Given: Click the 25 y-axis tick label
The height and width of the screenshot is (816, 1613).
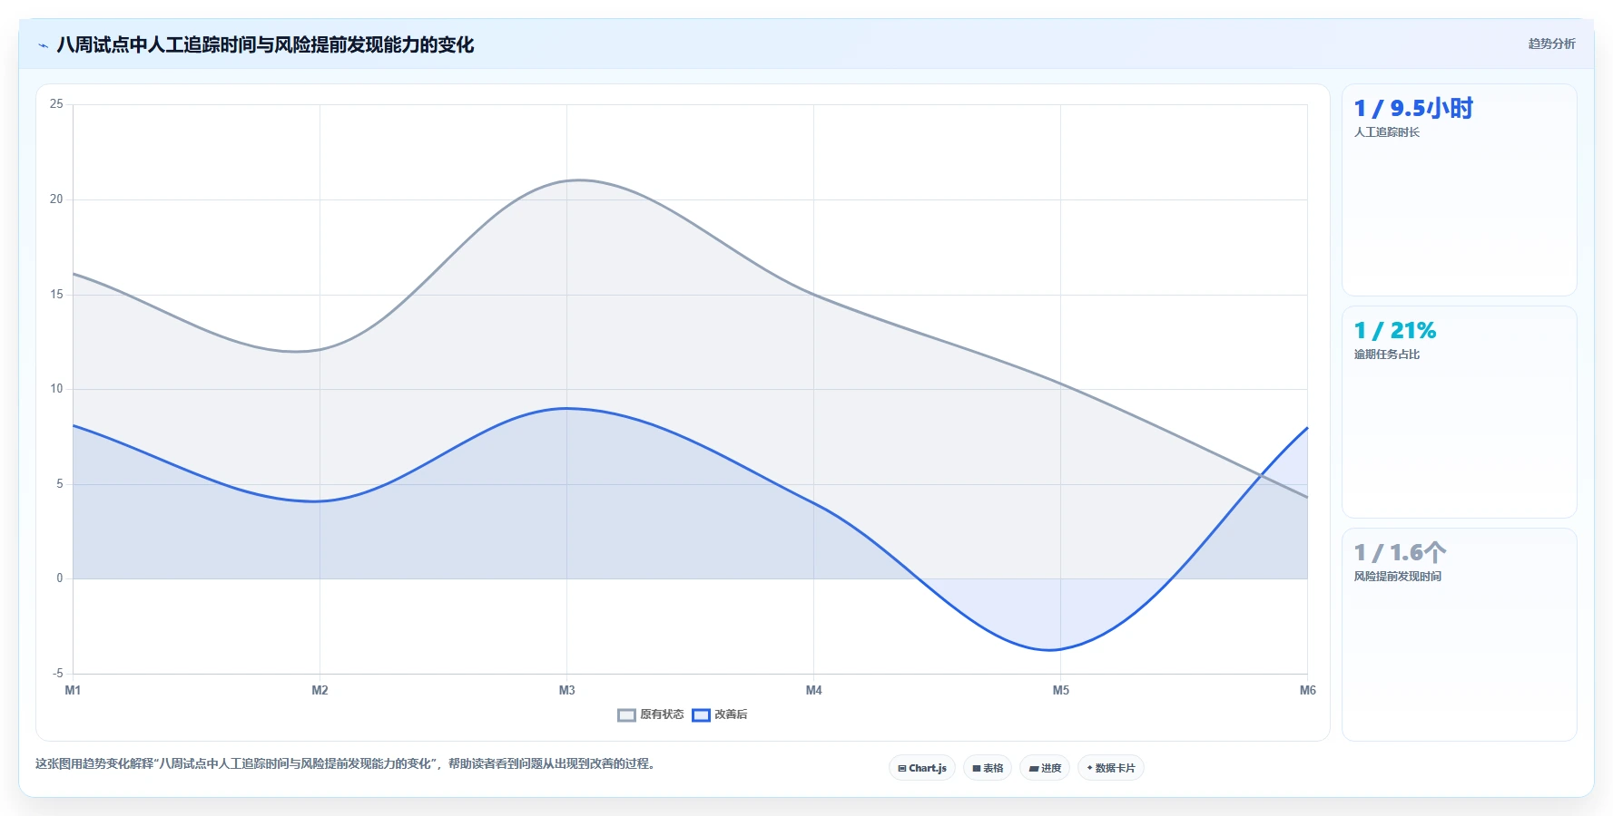Looking at the screenshot, I should [56, 104].
